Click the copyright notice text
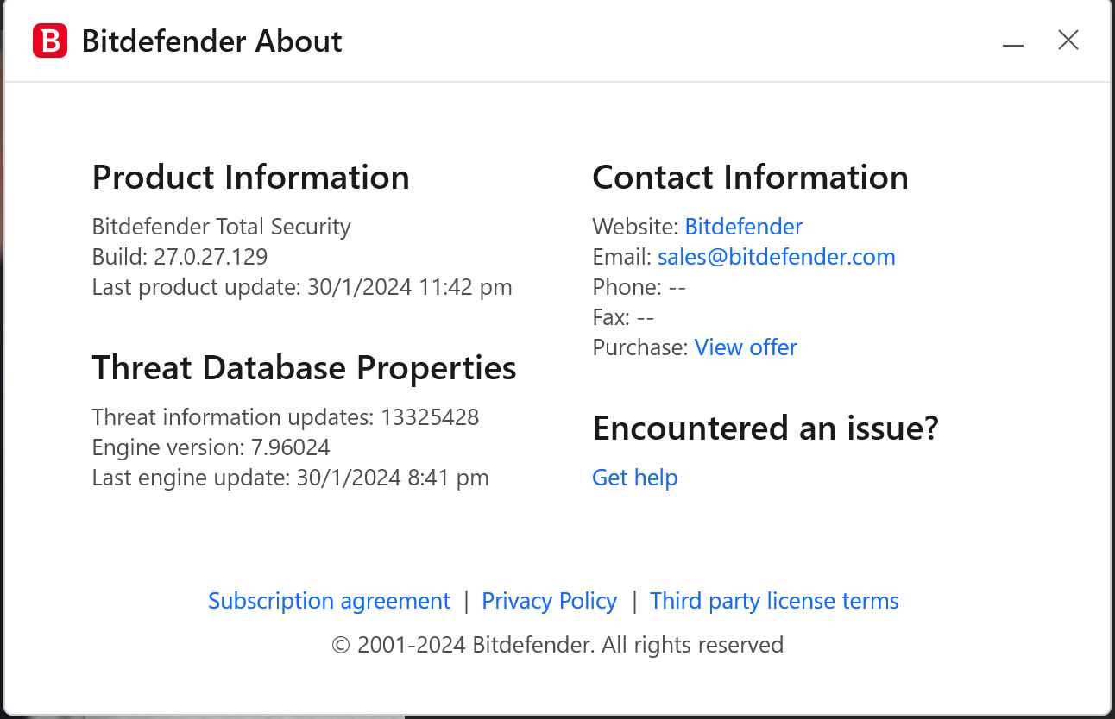This screenshot has height=719, width=1115. [x=557, y=645]
